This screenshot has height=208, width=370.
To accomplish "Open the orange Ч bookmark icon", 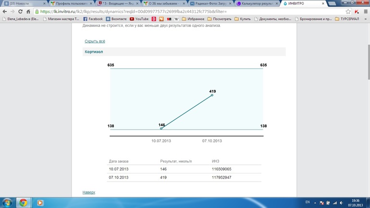I will pos(161,19).
